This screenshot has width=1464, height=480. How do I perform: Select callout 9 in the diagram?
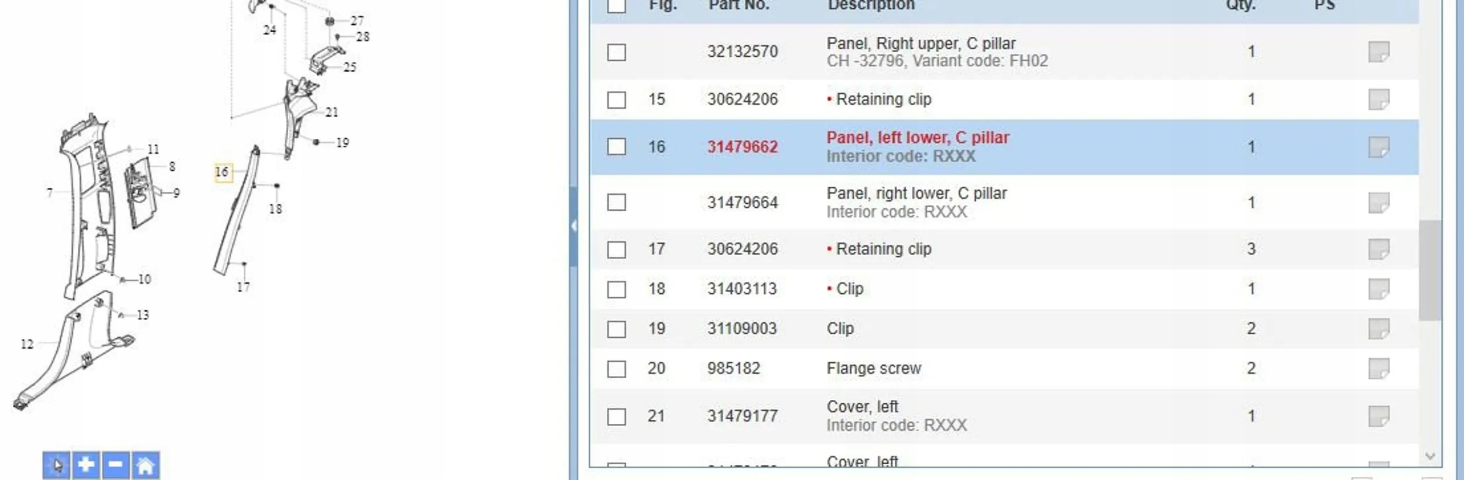click(x=176, y=193)
